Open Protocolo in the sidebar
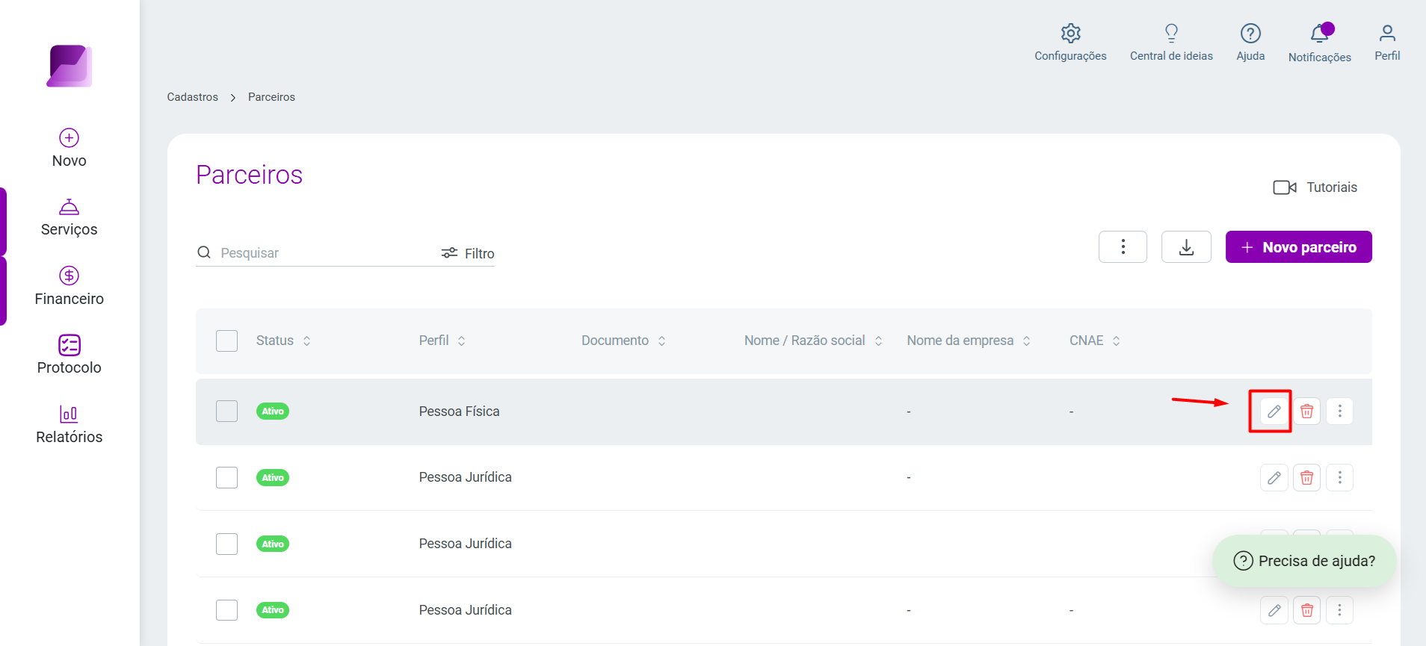The image size is (1426, 646). click(x=70, y=355)
